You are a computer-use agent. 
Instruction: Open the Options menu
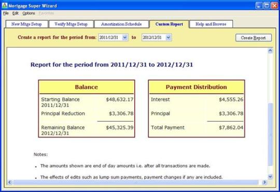29,13
